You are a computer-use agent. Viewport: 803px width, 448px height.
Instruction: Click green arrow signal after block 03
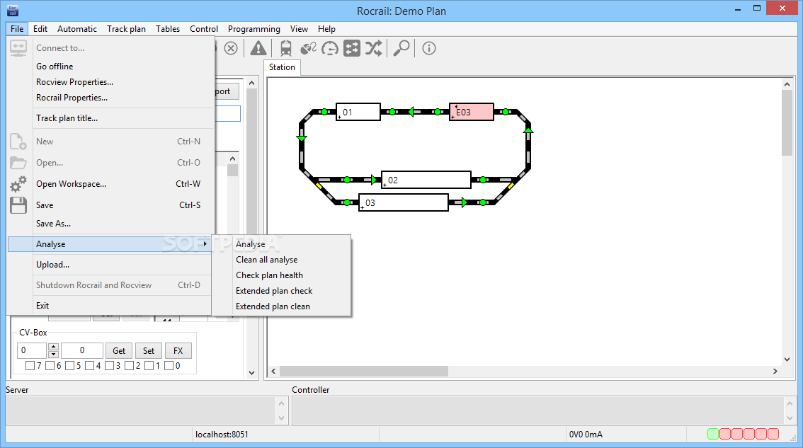(464, 202)
